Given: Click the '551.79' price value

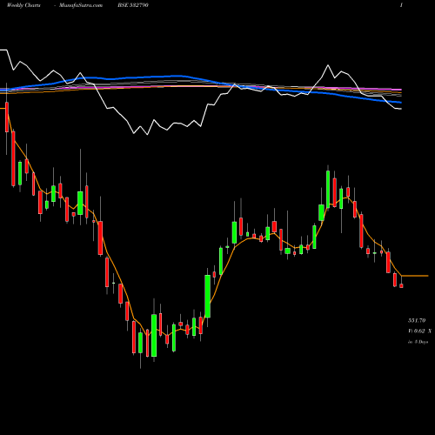Looking at the screenshot, I should click(x=417, y=320).
